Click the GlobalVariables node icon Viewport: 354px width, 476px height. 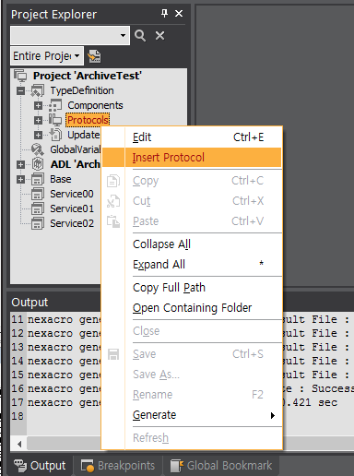(x=38, y=149)
